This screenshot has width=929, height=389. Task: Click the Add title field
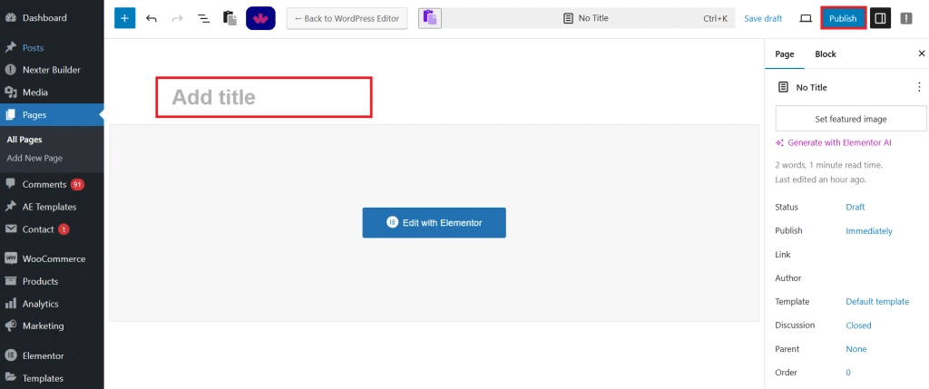tap(264, 97)
